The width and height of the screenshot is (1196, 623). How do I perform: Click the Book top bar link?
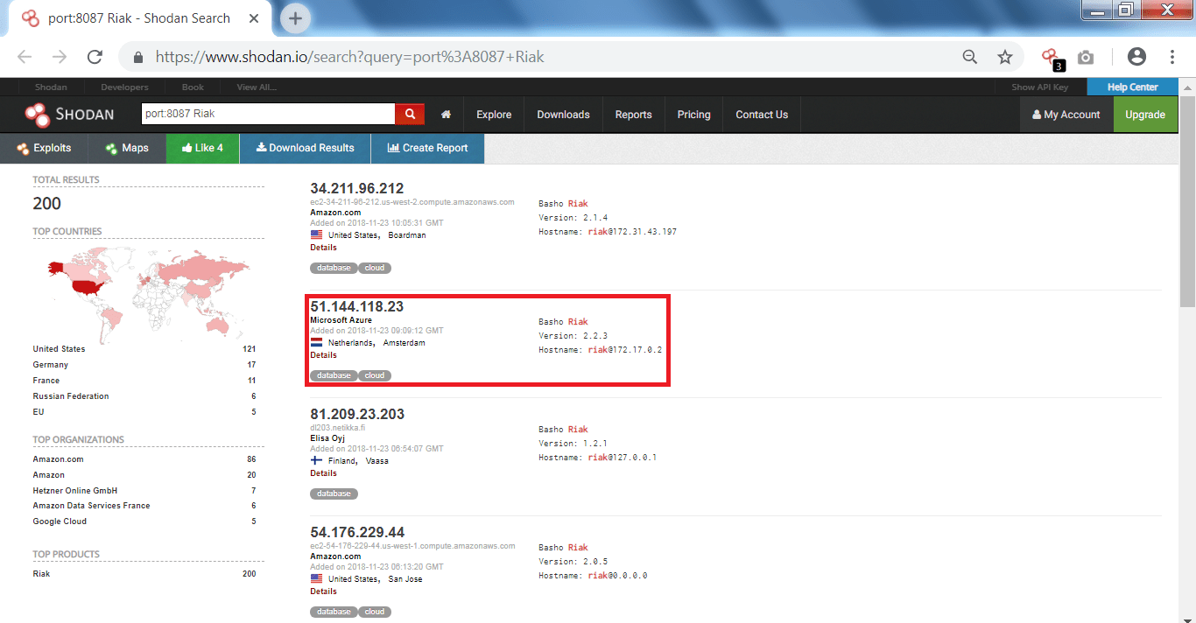point(193,87)
